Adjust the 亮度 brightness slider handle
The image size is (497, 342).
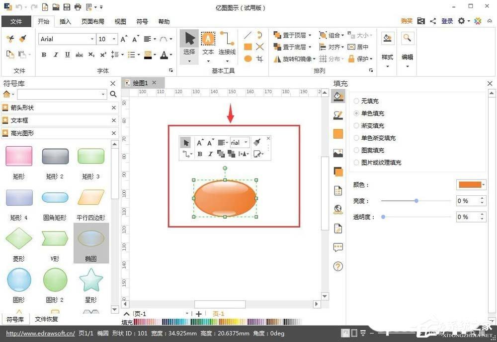(416, 201)
